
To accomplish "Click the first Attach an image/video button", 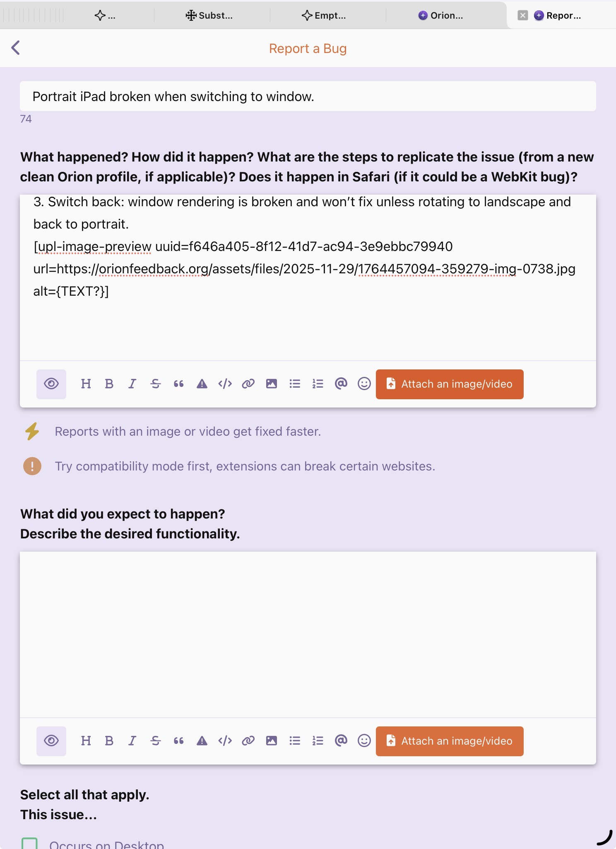I will pos(450,384).
